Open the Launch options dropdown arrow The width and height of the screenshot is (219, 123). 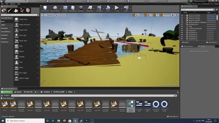(131, 9)
